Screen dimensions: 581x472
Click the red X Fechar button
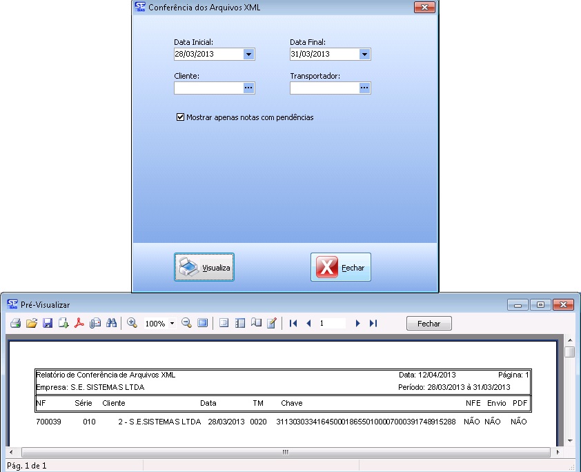click(x=341, y=267)
